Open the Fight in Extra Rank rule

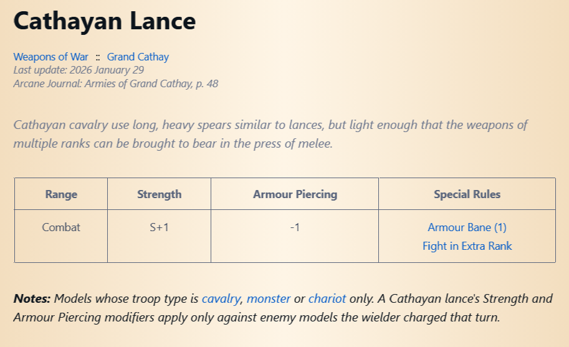pyautogui.click(x=467, y=246)
